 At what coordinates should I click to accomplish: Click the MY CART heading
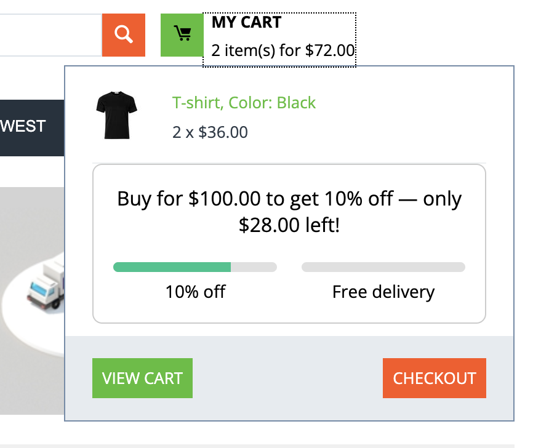[246, 23]
